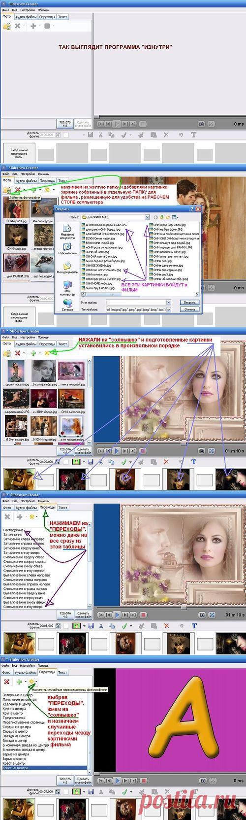Select transition 'Растворение' in list
The image size is (246, 820).
click(x=13, y=530)
